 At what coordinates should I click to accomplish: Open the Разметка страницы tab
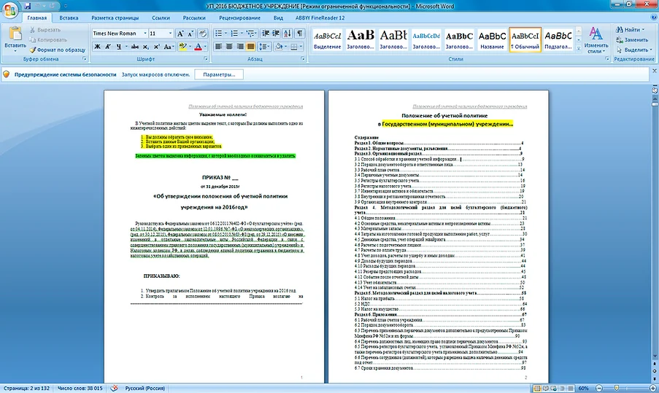pos(115,18)
